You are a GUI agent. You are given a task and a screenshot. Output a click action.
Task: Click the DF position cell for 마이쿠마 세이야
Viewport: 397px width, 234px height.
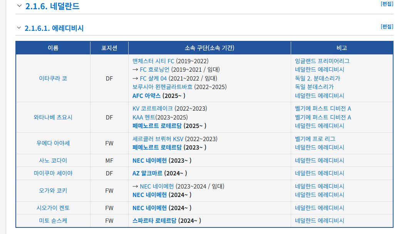tap(109, 173)
